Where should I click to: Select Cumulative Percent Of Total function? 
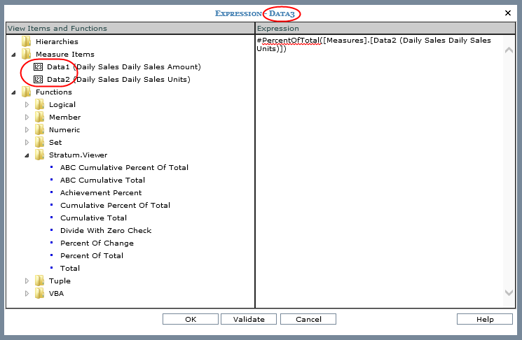(x=115, y=206)
